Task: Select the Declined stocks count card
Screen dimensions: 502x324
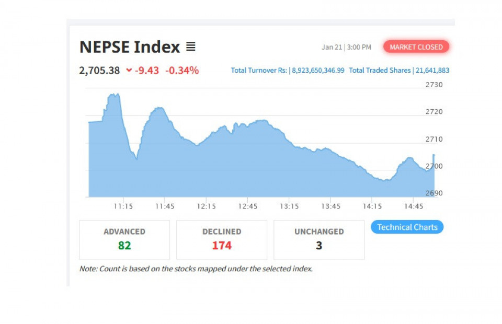Action: point(222,240)
